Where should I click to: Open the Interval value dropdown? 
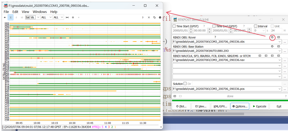264,31
